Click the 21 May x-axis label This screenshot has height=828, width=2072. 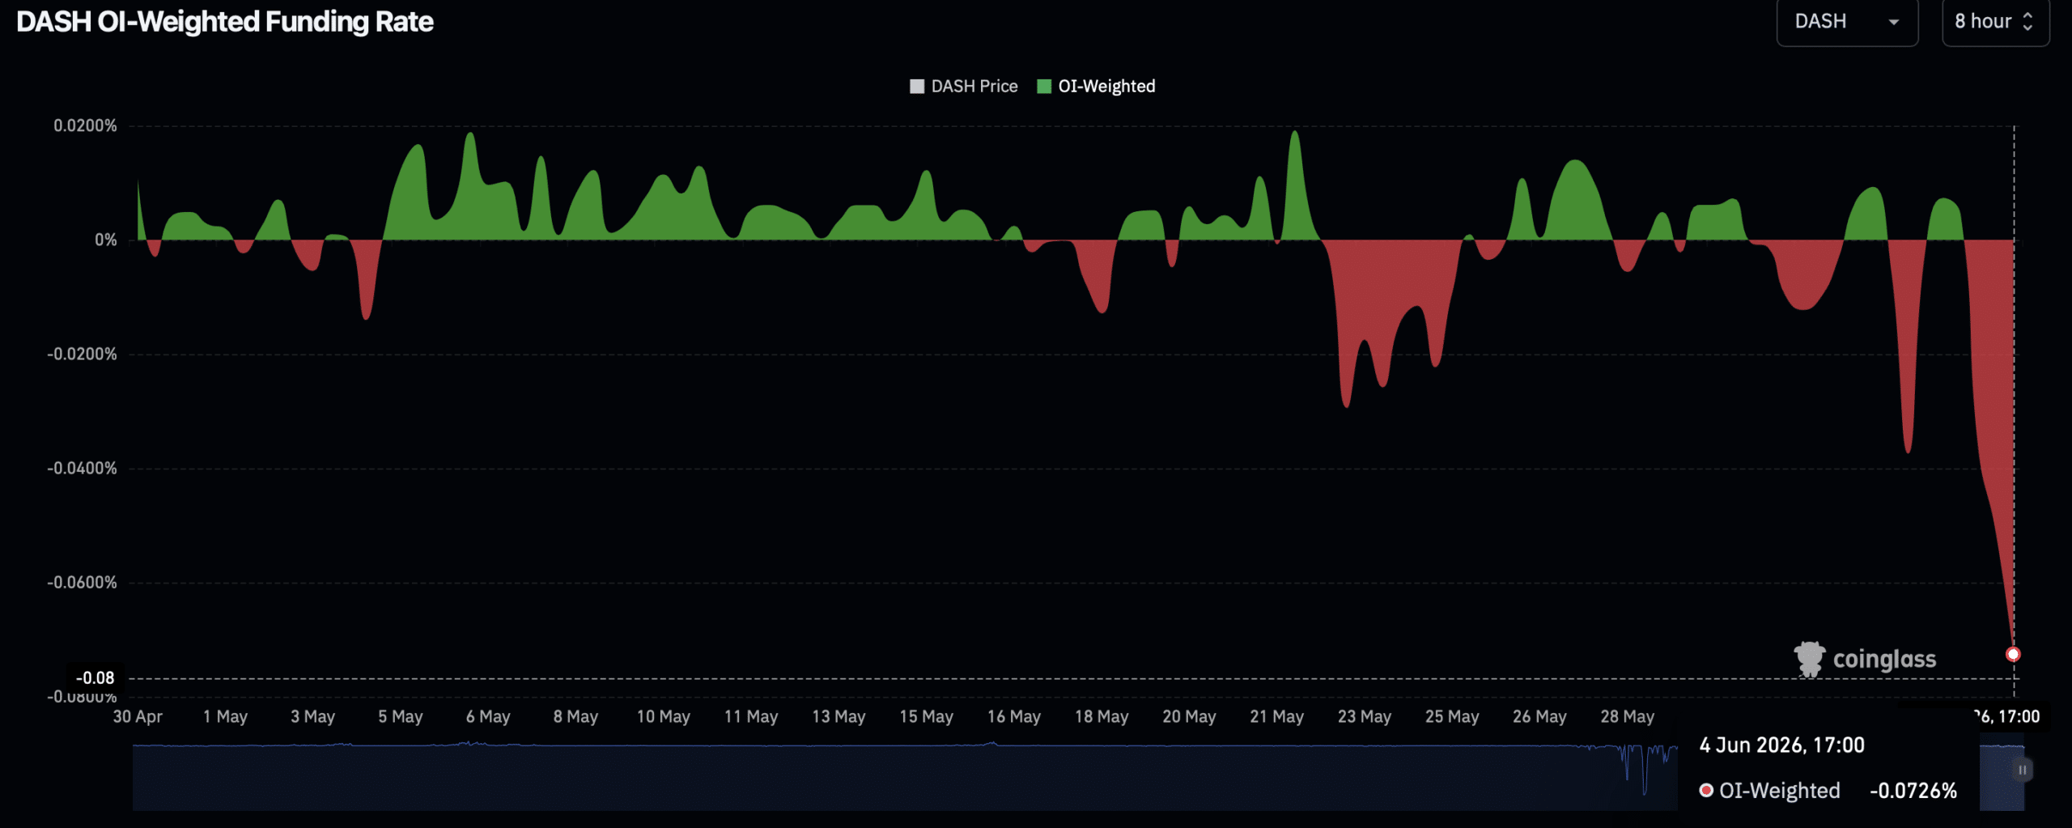[1276, 716]
